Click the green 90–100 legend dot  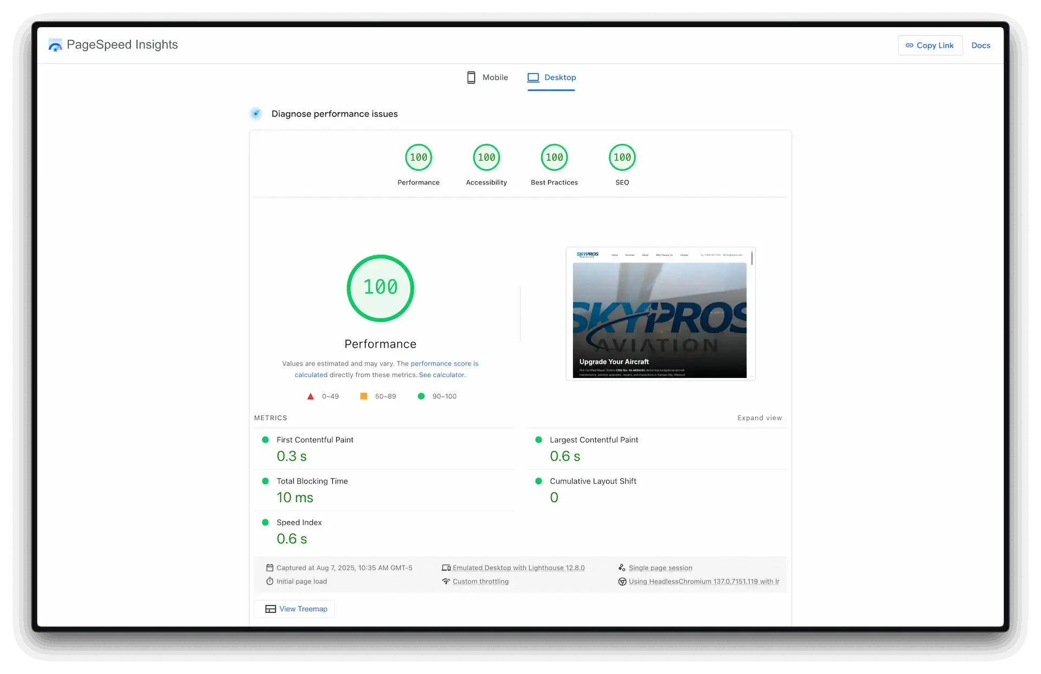tap(421, 396)
